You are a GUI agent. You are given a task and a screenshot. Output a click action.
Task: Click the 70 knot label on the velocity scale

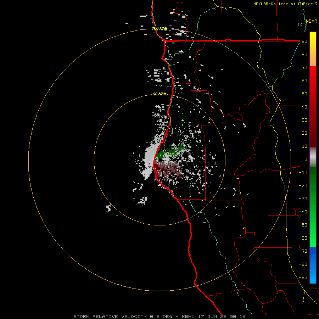(x=304, y=68)
